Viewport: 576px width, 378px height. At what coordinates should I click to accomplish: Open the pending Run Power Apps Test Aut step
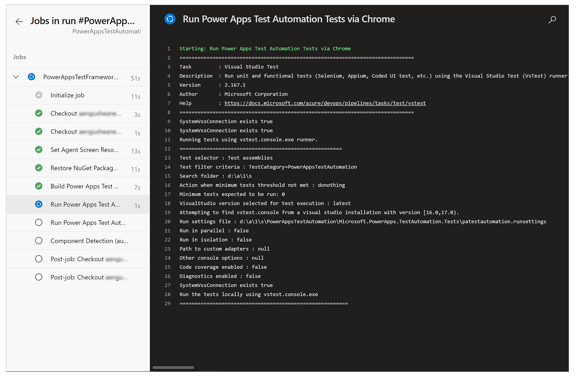88,222
